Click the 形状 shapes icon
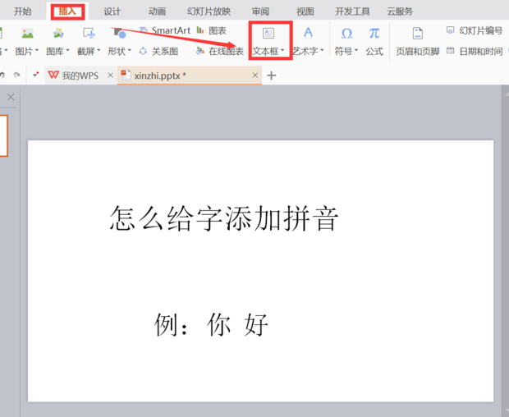 pyautogui.click(x=120, y=33)
